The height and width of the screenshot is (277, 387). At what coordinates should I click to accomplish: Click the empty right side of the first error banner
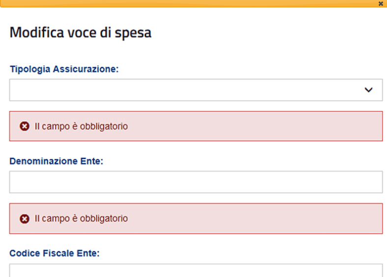tap(295, 126)
